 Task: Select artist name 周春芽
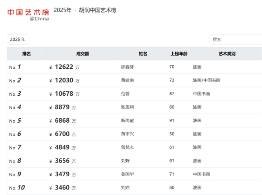click(127, 67)
